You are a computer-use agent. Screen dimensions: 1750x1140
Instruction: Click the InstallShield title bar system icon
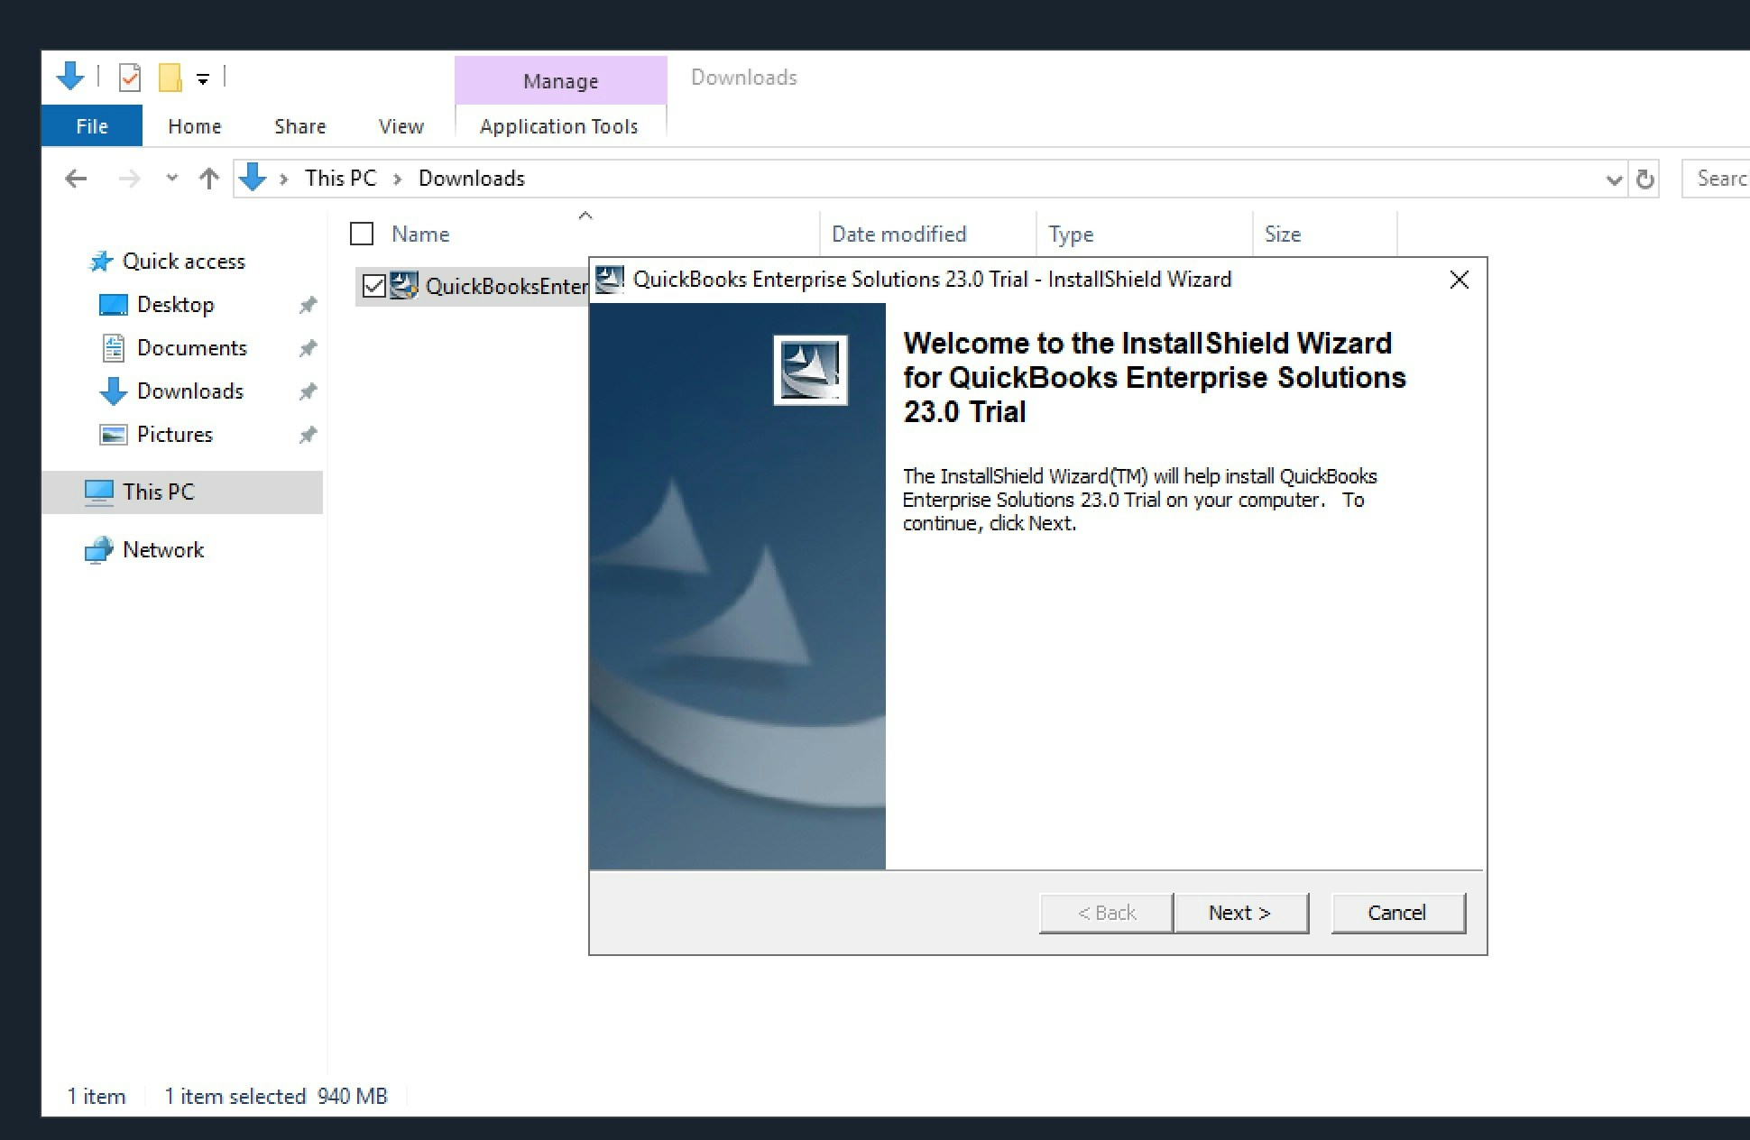pyautogui.click(x=610, y=280)
